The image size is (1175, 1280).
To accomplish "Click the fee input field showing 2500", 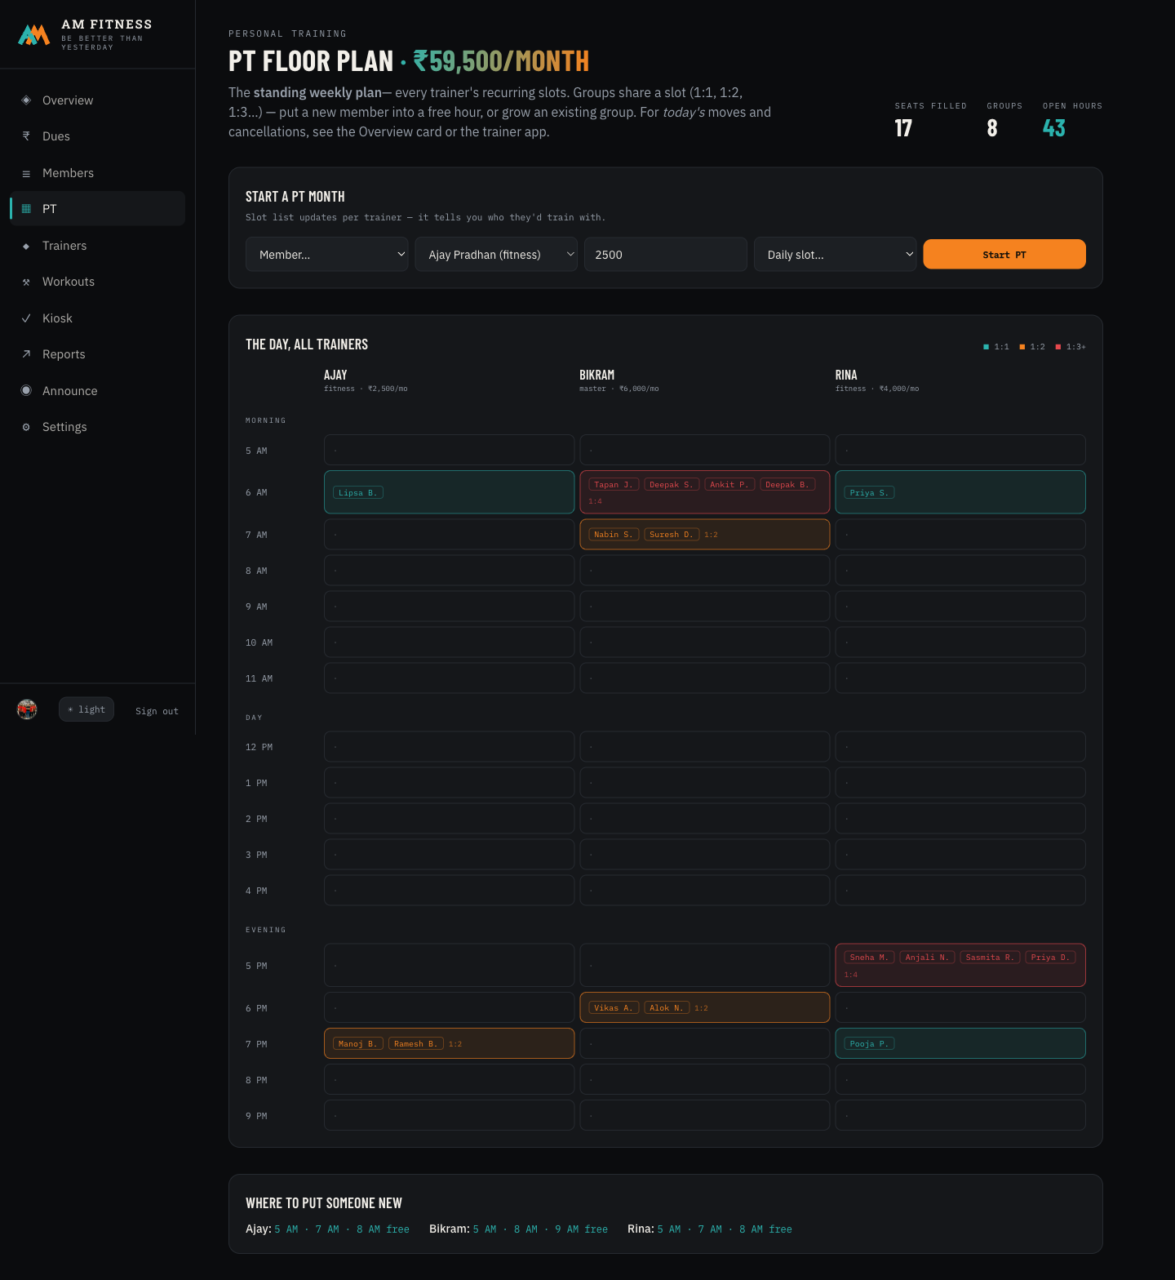I will point(666,255).
